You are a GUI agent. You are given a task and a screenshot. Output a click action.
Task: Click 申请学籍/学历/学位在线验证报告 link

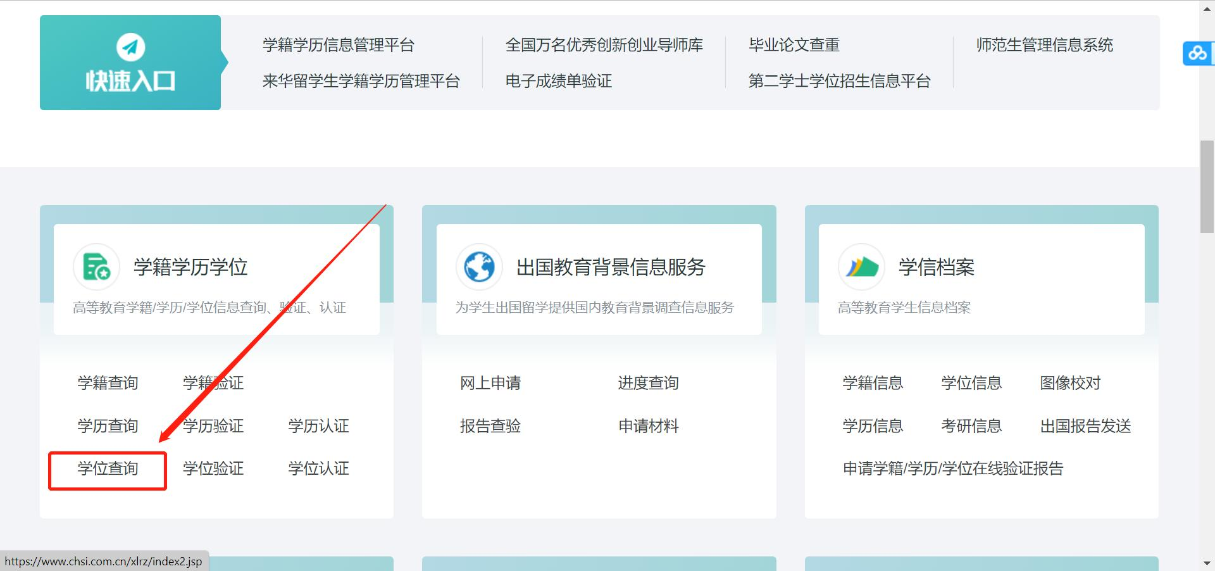(953, 469)
